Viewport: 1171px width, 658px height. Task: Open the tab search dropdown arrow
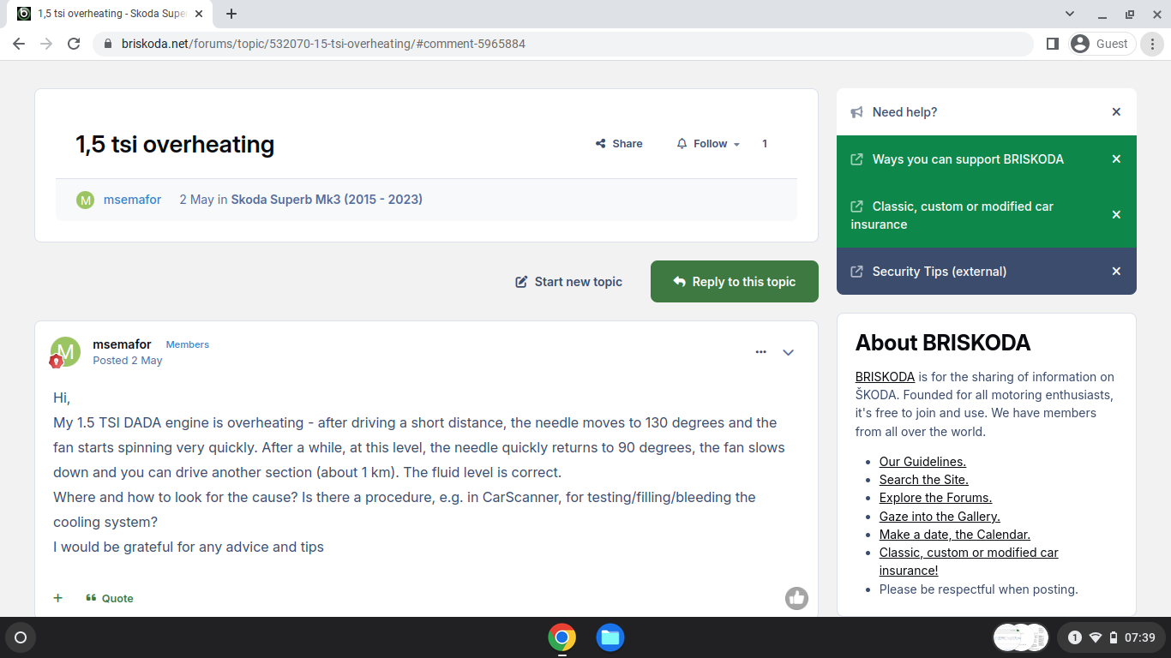(x=1070, y=14)
